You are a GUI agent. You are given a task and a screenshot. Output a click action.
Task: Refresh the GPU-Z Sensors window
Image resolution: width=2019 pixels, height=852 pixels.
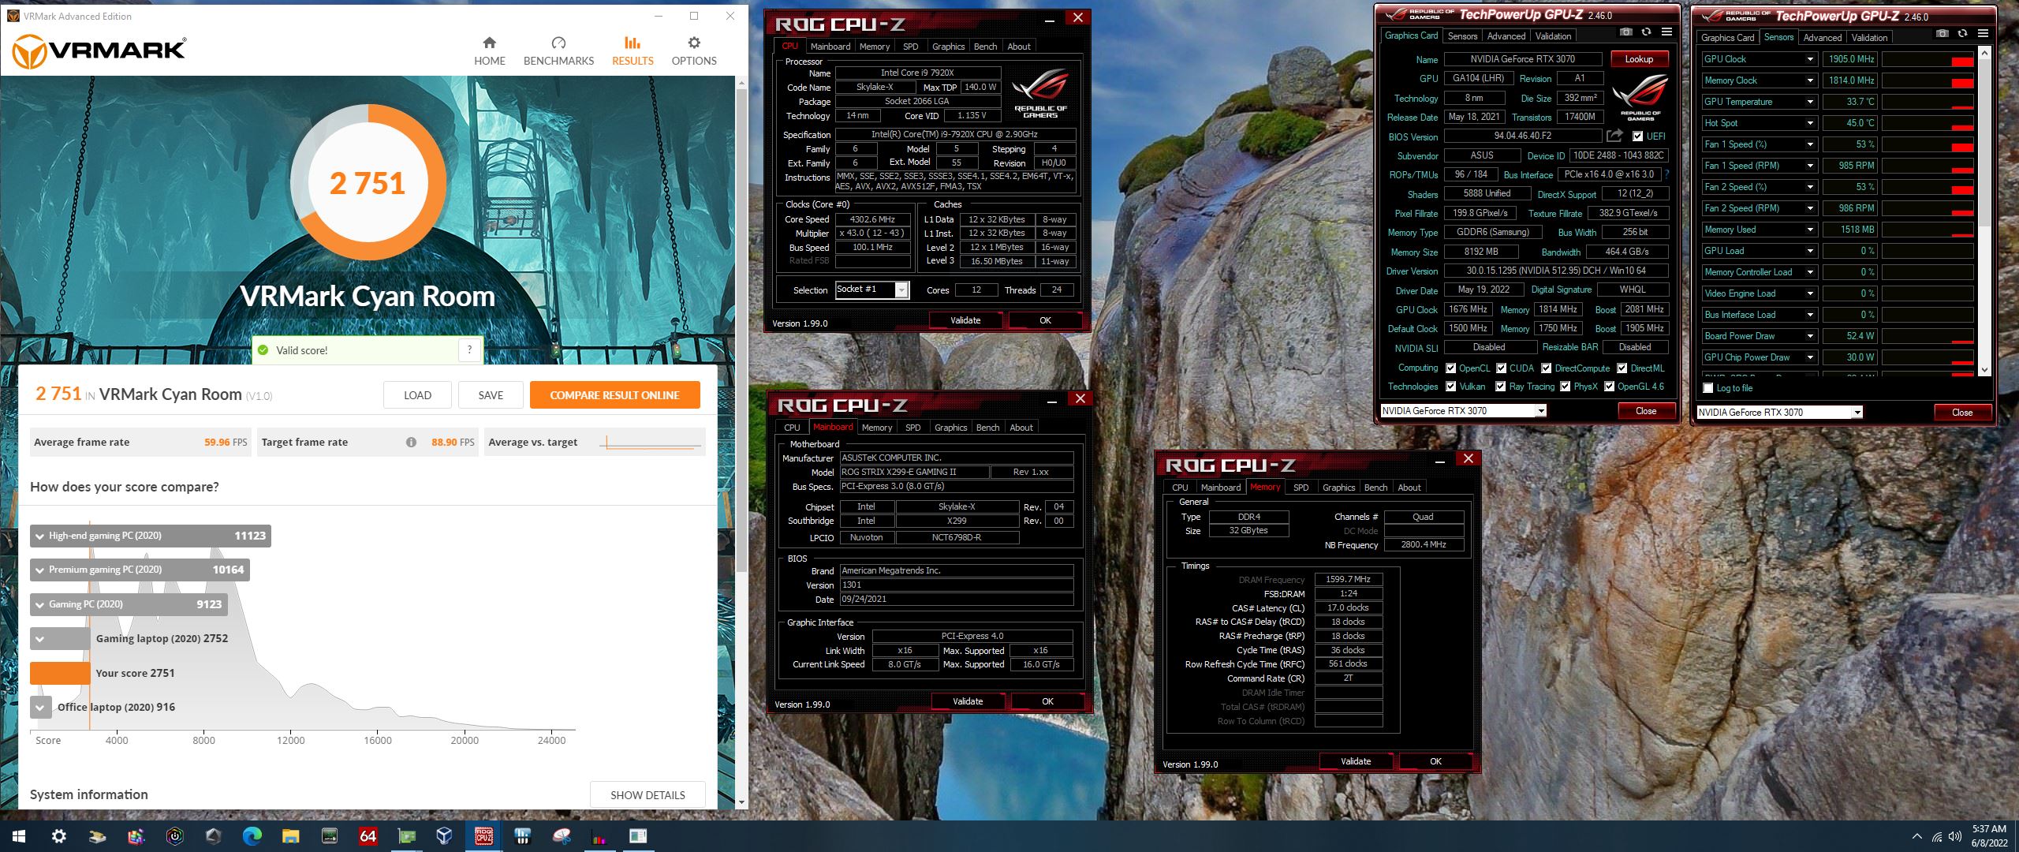point(1962,34)
